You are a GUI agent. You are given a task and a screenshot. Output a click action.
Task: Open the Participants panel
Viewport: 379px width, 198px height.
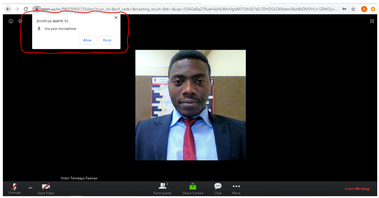tap(162, 186)
